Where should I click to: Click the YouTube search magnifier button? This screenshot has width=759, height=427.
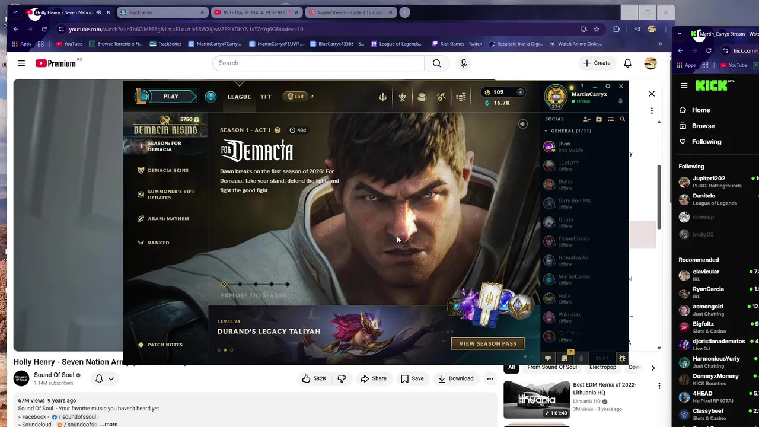[437, 63]
